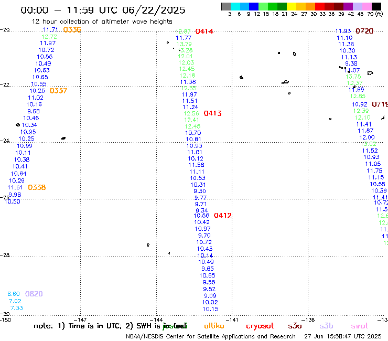This screenshot has height=341, width=388.
Task: Select wave height reading 9.30
Action: 200,191
